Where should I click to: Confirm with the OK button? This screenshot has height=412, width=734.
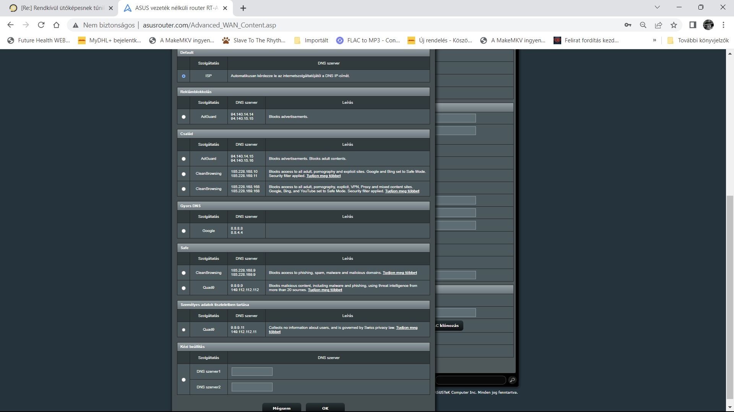click(325, 408)
